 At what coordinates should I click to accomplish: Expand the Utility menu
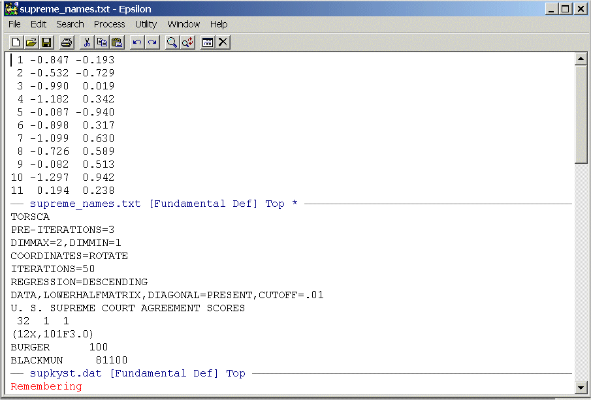(x=146, y=24)
